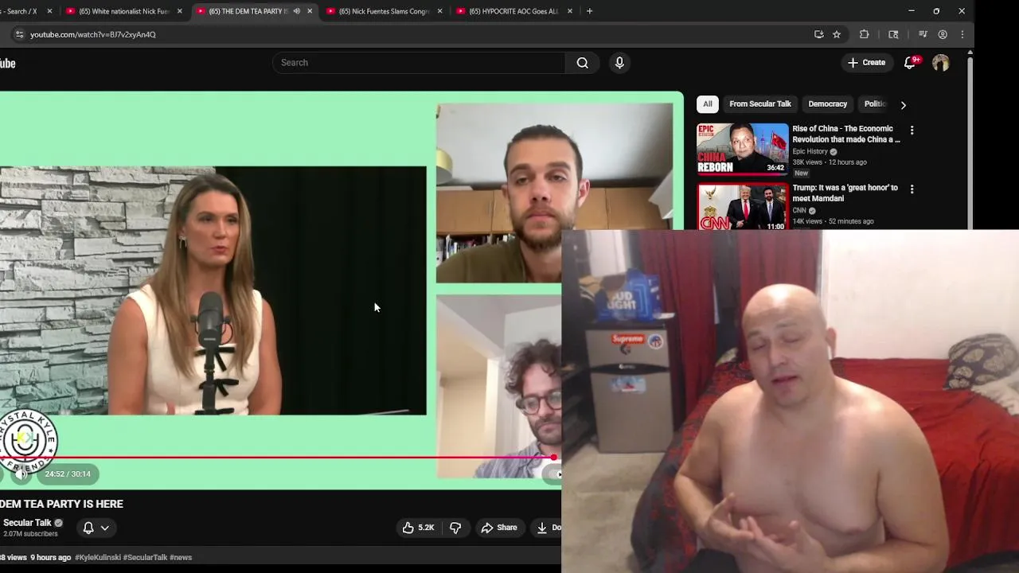Mute audio on DEM TEA PARTY tab
The image size is (1019, 573).
296,11
